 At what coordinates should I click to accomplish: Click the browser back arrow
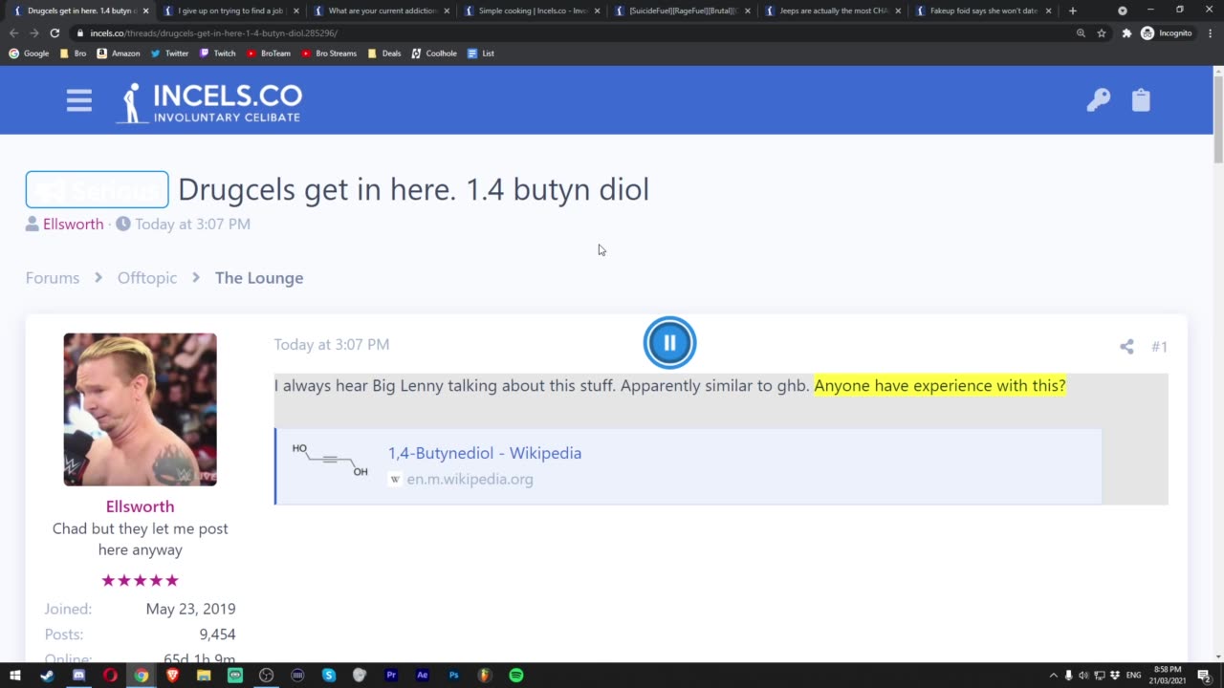click(13, 32)
